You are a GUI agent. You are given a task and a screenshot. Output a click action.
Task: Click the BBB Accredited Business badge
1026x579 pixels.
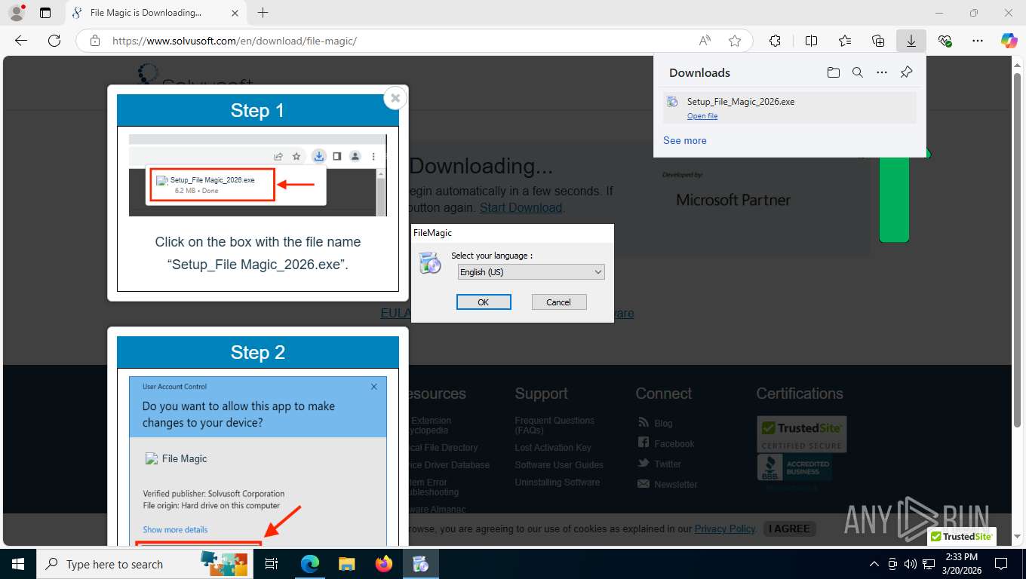tap(794, 468)
